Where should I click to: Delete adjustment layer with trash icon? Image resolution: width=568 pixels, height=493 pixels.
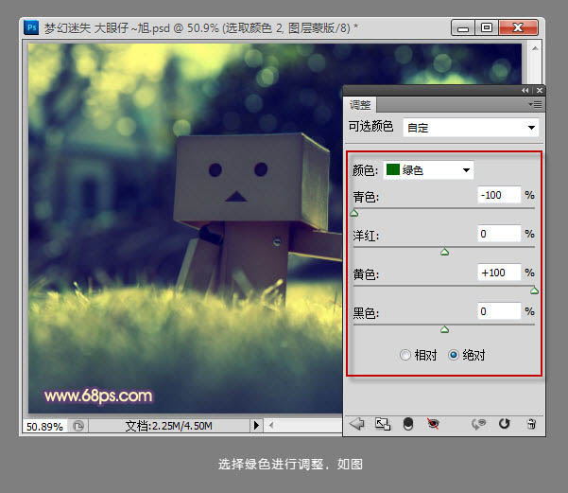coord(531,424)
